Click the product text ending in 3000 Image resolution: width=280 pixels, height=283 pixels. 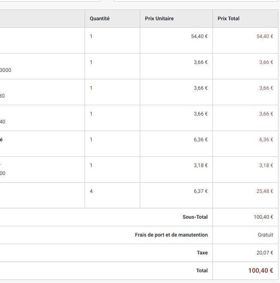6,70
